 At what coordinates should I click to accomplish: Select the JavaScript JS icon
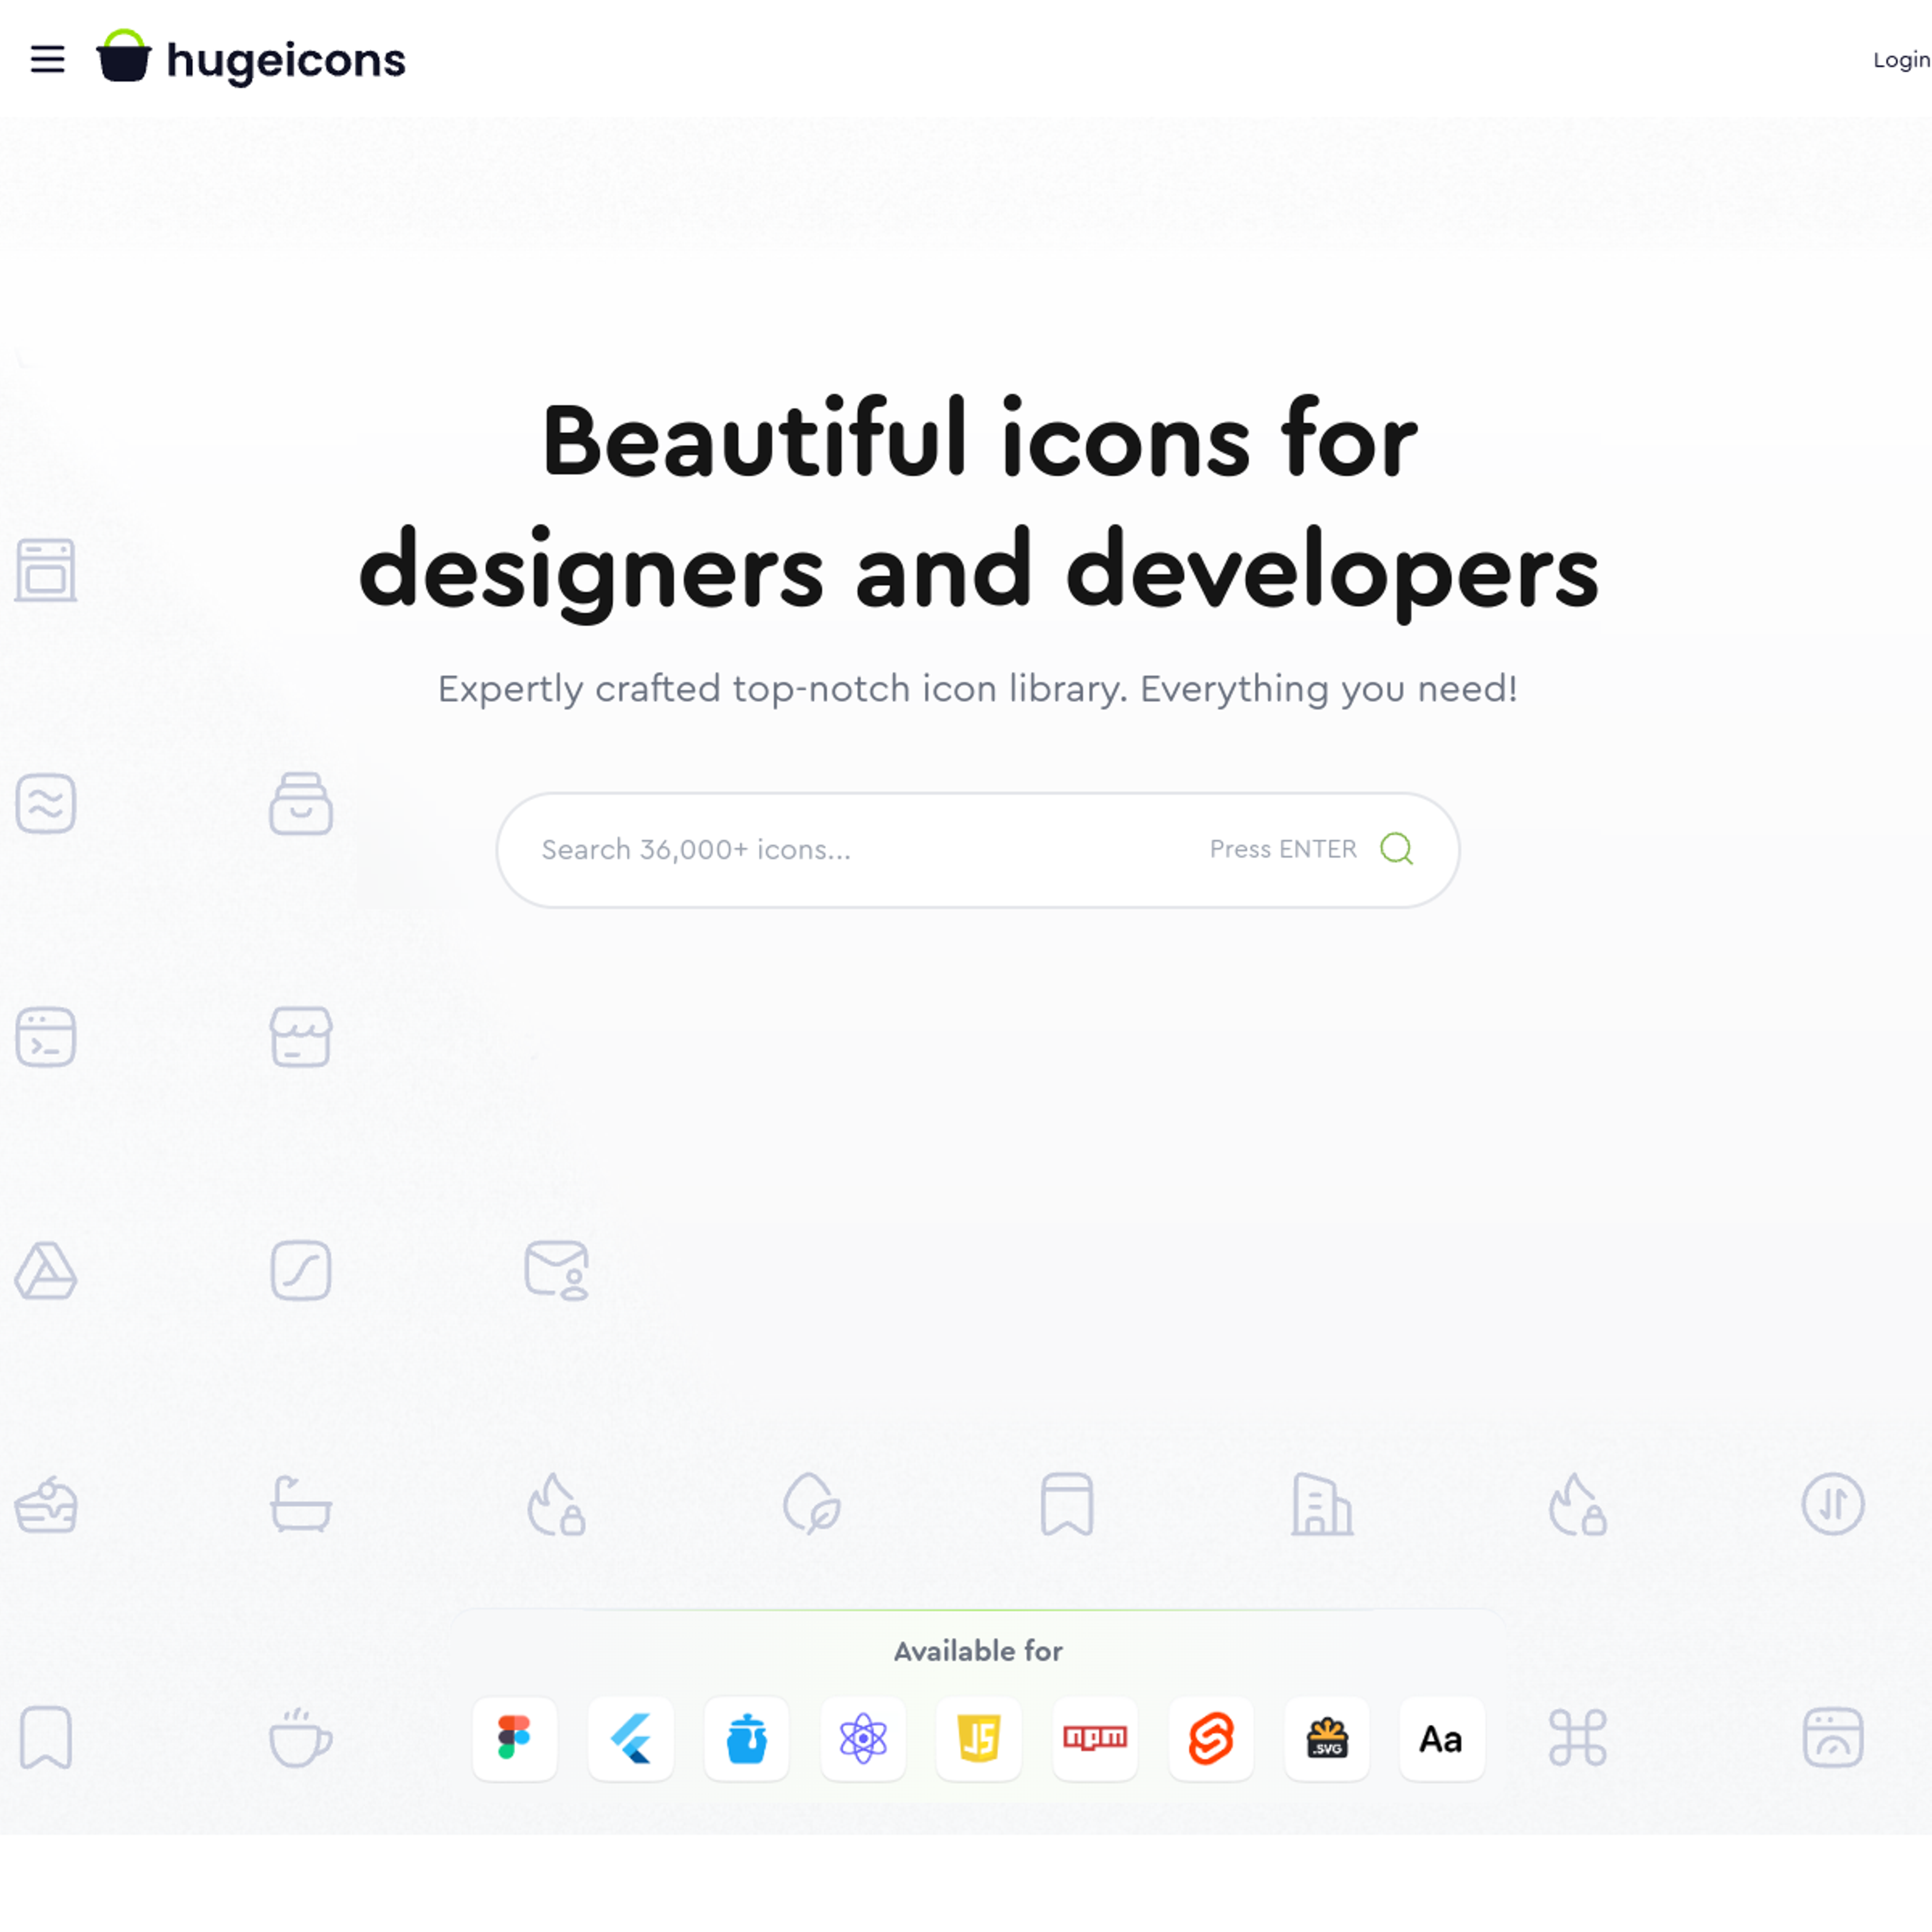click(978, 1738)
